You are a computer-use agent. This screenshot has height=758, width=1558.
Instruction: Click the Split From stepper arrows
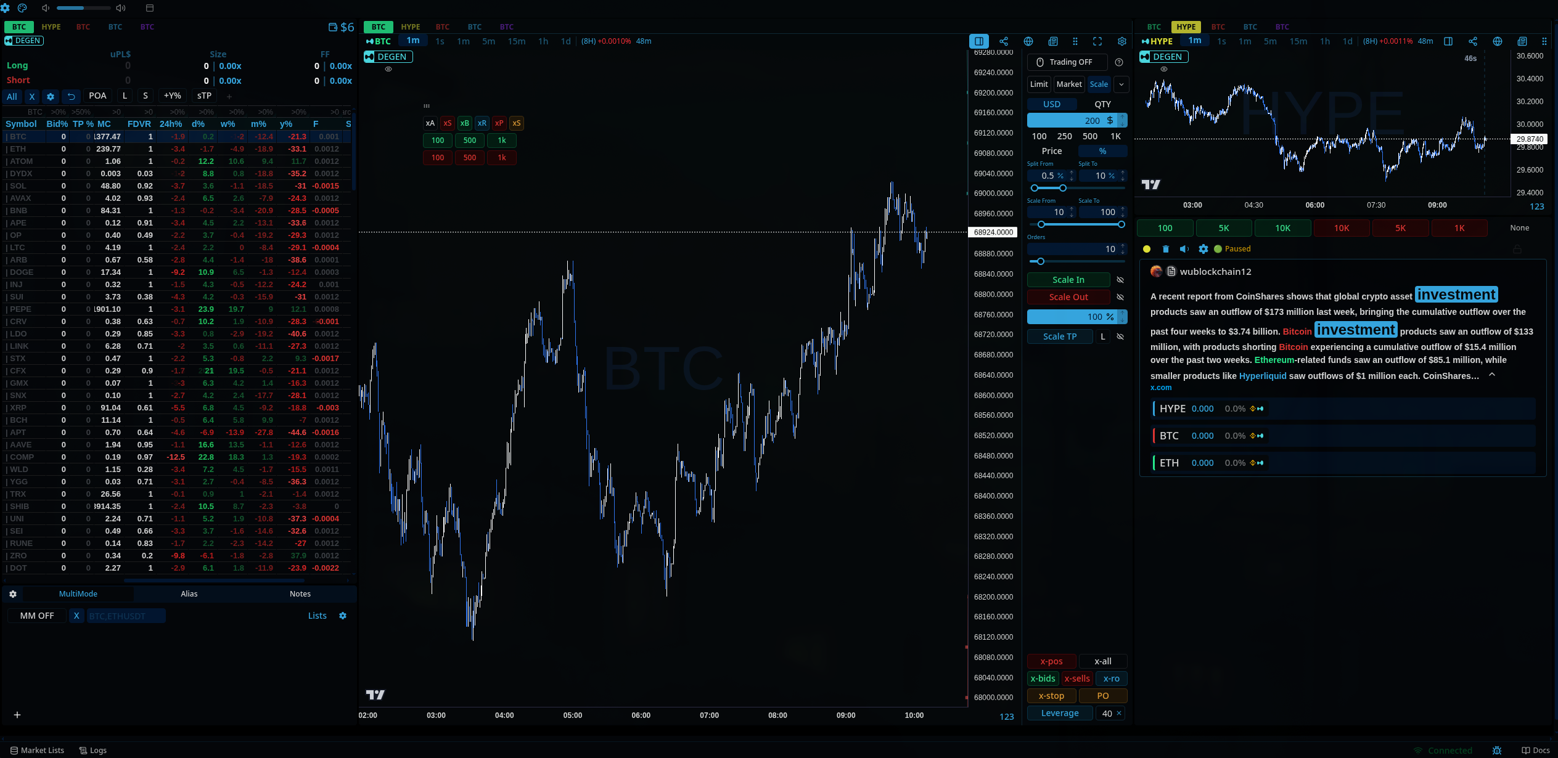click(1072, 176)
